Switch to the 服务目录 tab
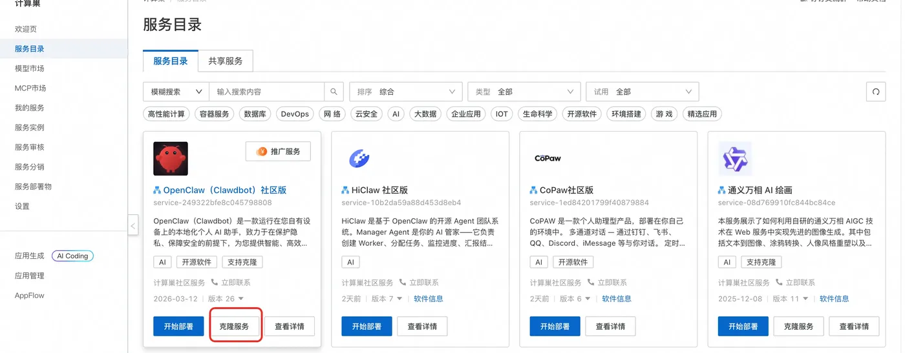The image size is (905, 353). point(171,61)
